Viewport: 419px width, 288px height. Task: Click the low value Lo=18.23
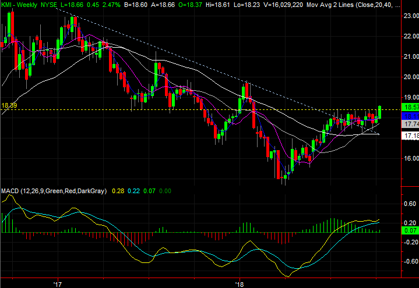[x=247, y=5]
